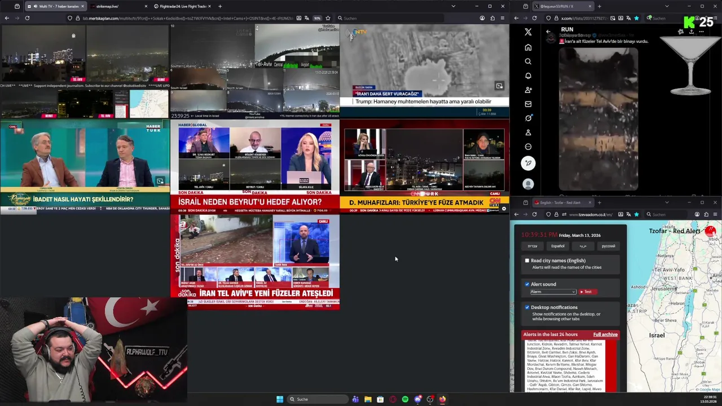Open Grok icon in X sidebar
722x406 pixels.
(x=528, y=118)
